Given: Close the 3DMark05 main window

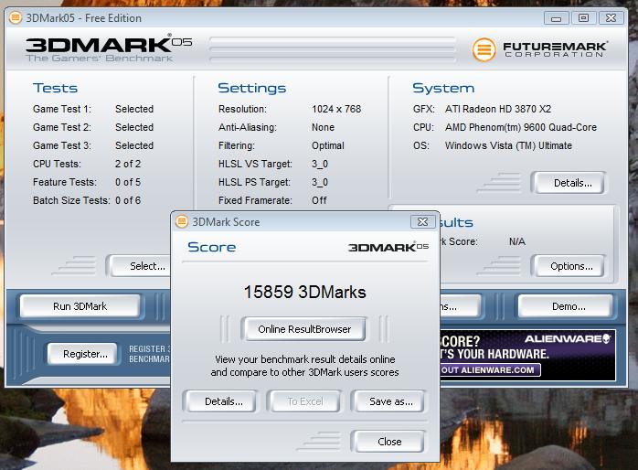Looking at the screenshot, I should click(x=611, y=18).
